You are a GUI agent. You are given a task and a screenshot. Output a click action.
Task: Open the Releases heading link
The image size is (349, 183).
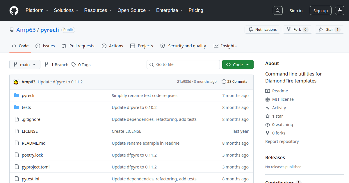(x=275, y=157)
